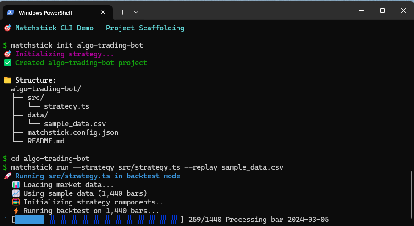
Task: Click the 'src/' folder entry in tree
Action: coord(36,98)
